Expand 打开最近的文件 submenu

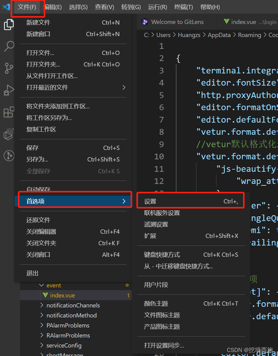[x=73, y=87]
